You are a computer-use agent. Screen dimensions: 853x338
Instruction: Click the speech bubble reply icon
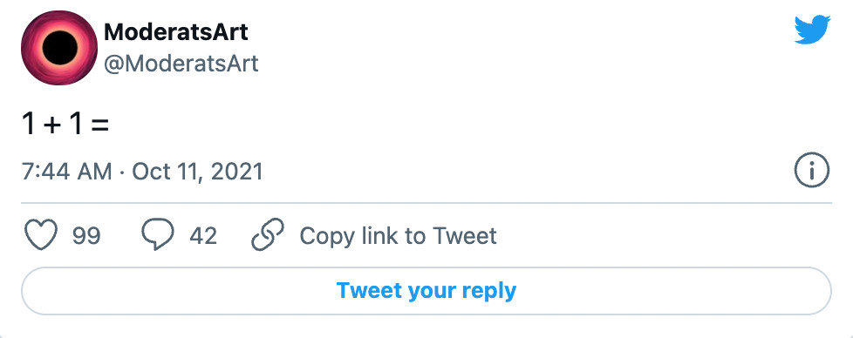[158, 234]
